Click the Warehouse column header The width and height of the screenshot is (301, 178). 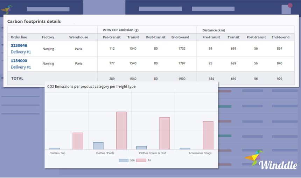tap(78, 37)
